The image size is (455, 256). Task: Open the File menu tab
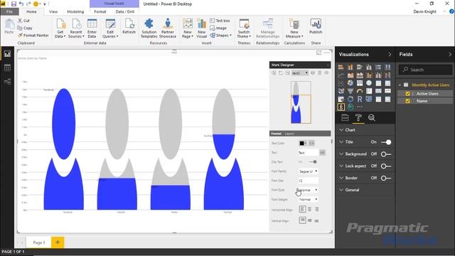[x=9, y=11]
